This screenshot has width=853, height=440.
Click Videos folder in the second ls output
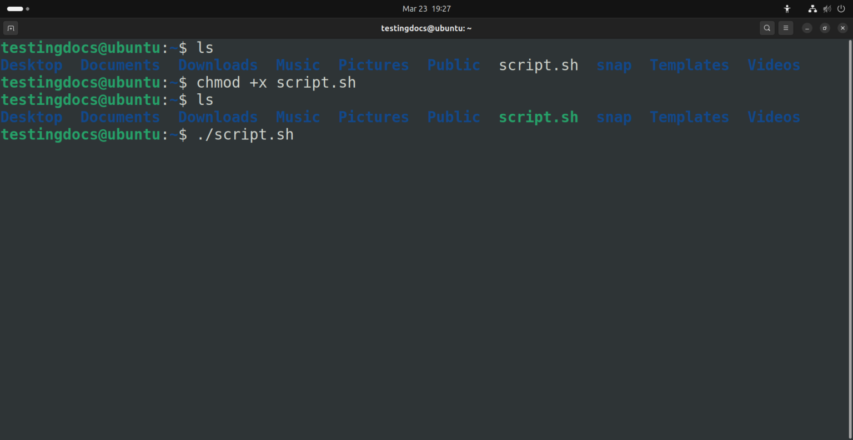(774, 117)
